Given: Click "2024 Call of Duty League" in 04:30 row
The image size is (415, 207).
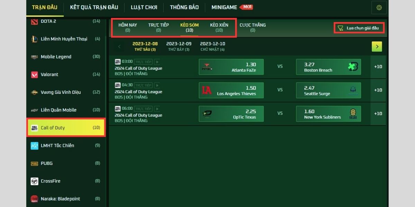Looking at the screenshot, I should [138, 92].
